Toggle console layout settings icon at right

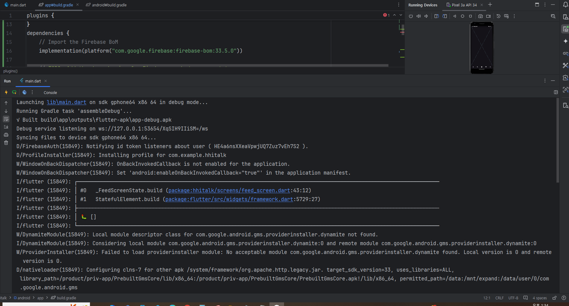(x=556, y=92)
